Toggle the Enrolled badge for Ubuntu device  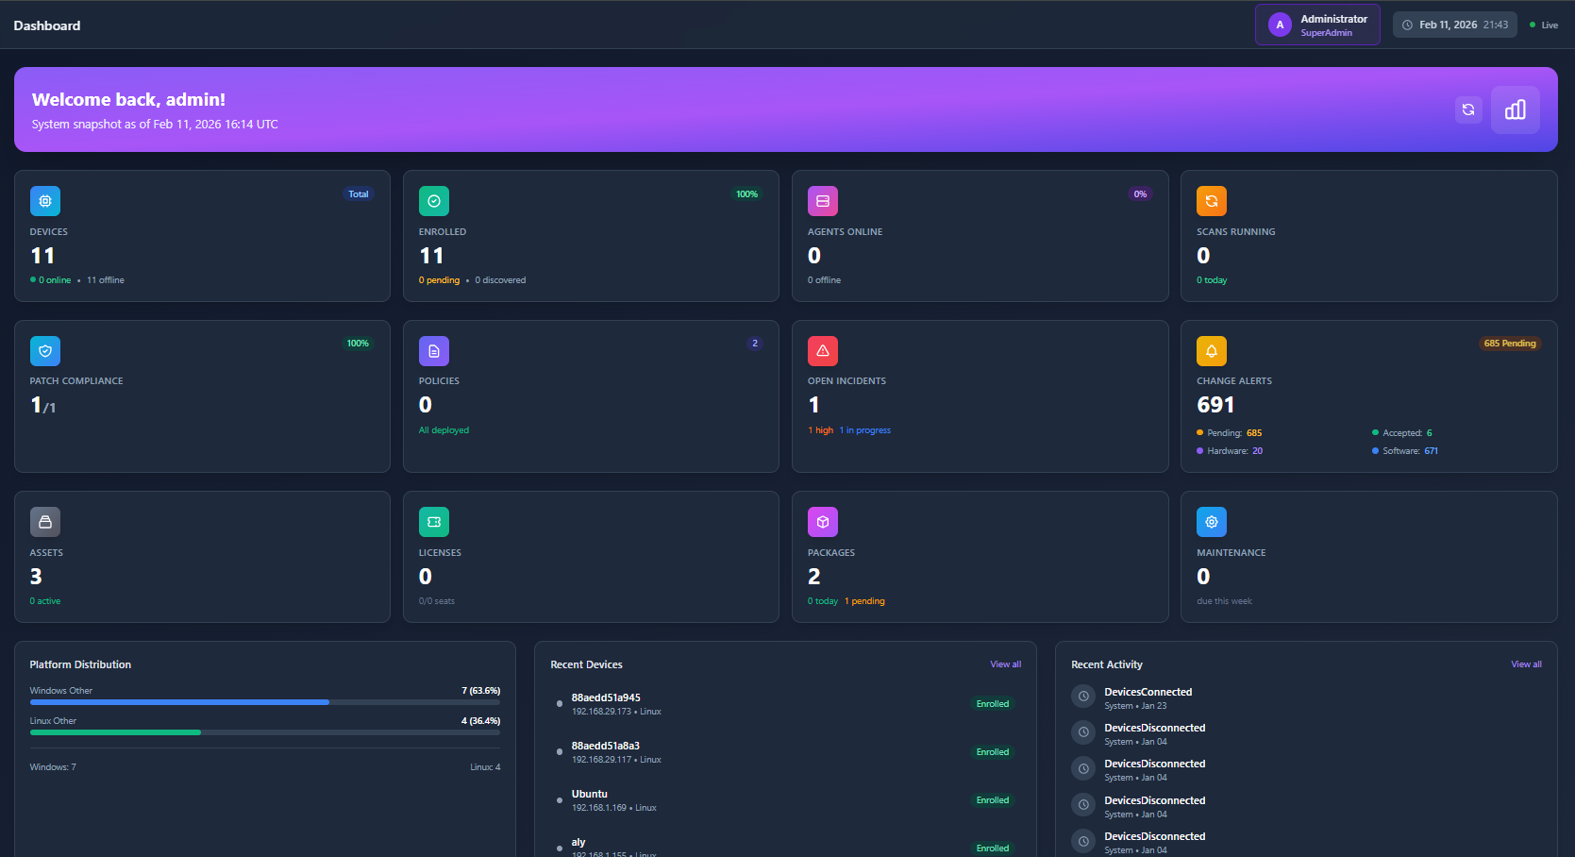(x=992, y=799)
